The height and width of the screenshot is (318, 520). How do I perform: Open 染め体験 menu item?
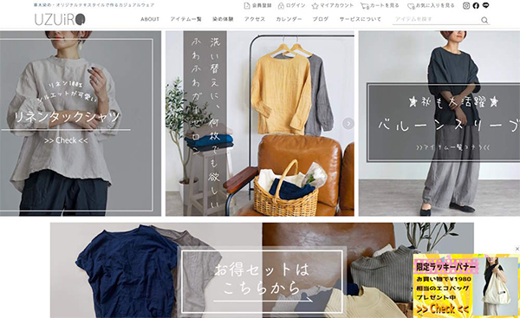(223, 19)
